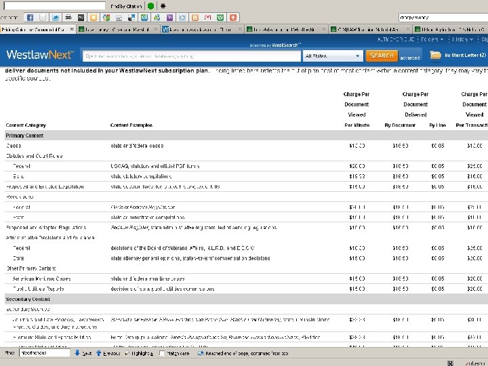Click the By Document column header
Viewport: 488px width, 366px height.
coord(400,125)
